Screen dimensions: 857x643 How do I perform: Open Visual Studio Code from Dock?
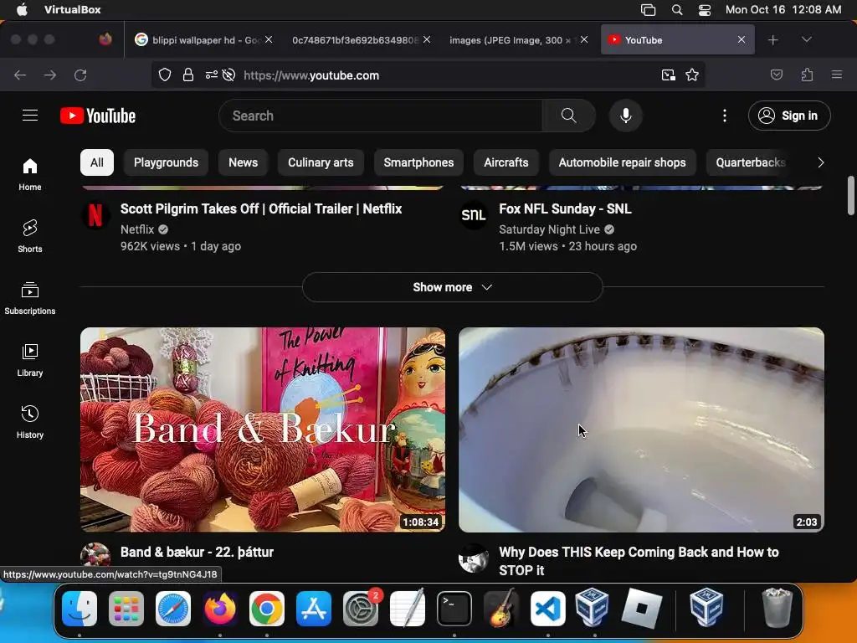click(x=547, y=608)
